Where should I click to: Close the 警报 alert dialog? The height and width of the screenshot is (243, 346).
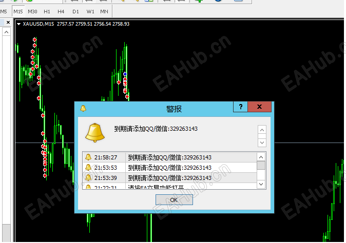pos(260,107)
